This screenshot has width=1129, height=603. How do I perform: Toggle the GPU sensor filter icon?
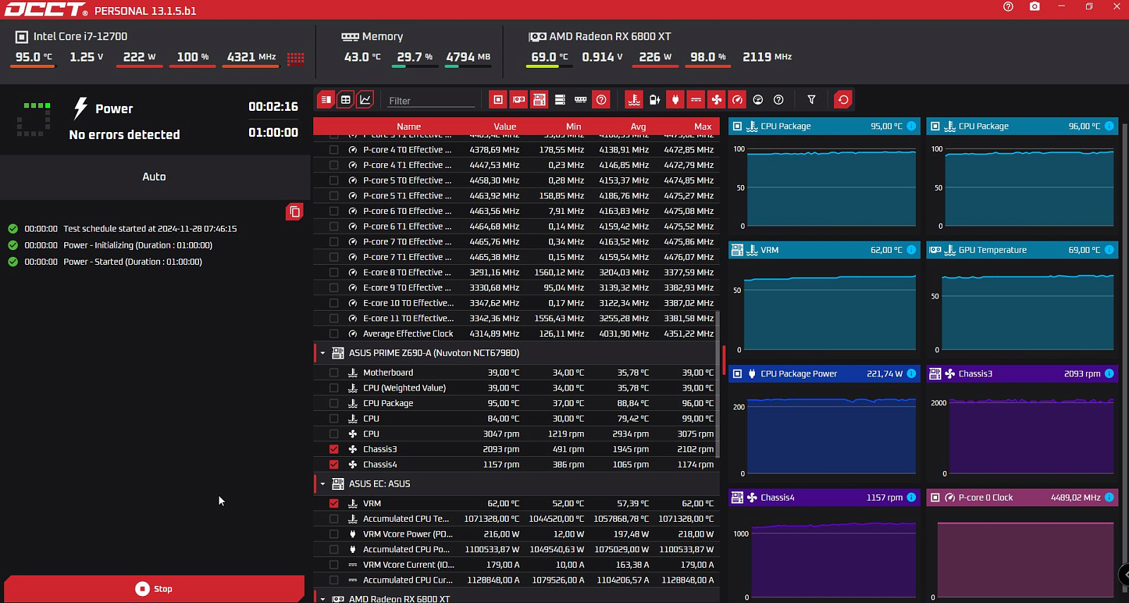tap(519, 100)
